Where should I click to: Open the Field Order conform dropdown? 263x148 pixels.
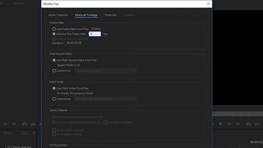click(105, 99)
